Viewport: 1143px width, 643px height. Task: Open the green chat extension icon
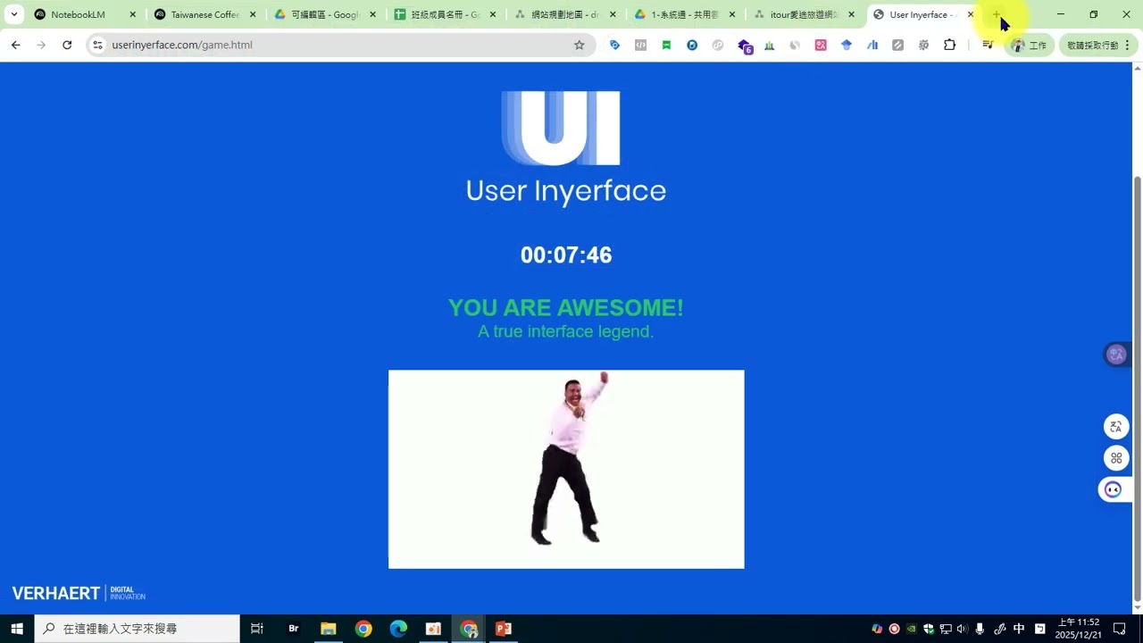pyautogui.click(x=666, y=45)
